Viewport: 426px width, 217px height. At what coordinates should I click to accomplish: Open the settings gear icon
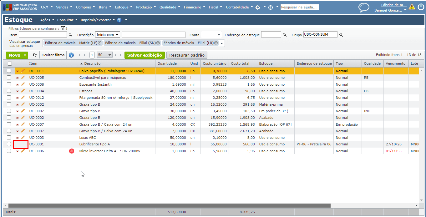[x=258, y=7]
